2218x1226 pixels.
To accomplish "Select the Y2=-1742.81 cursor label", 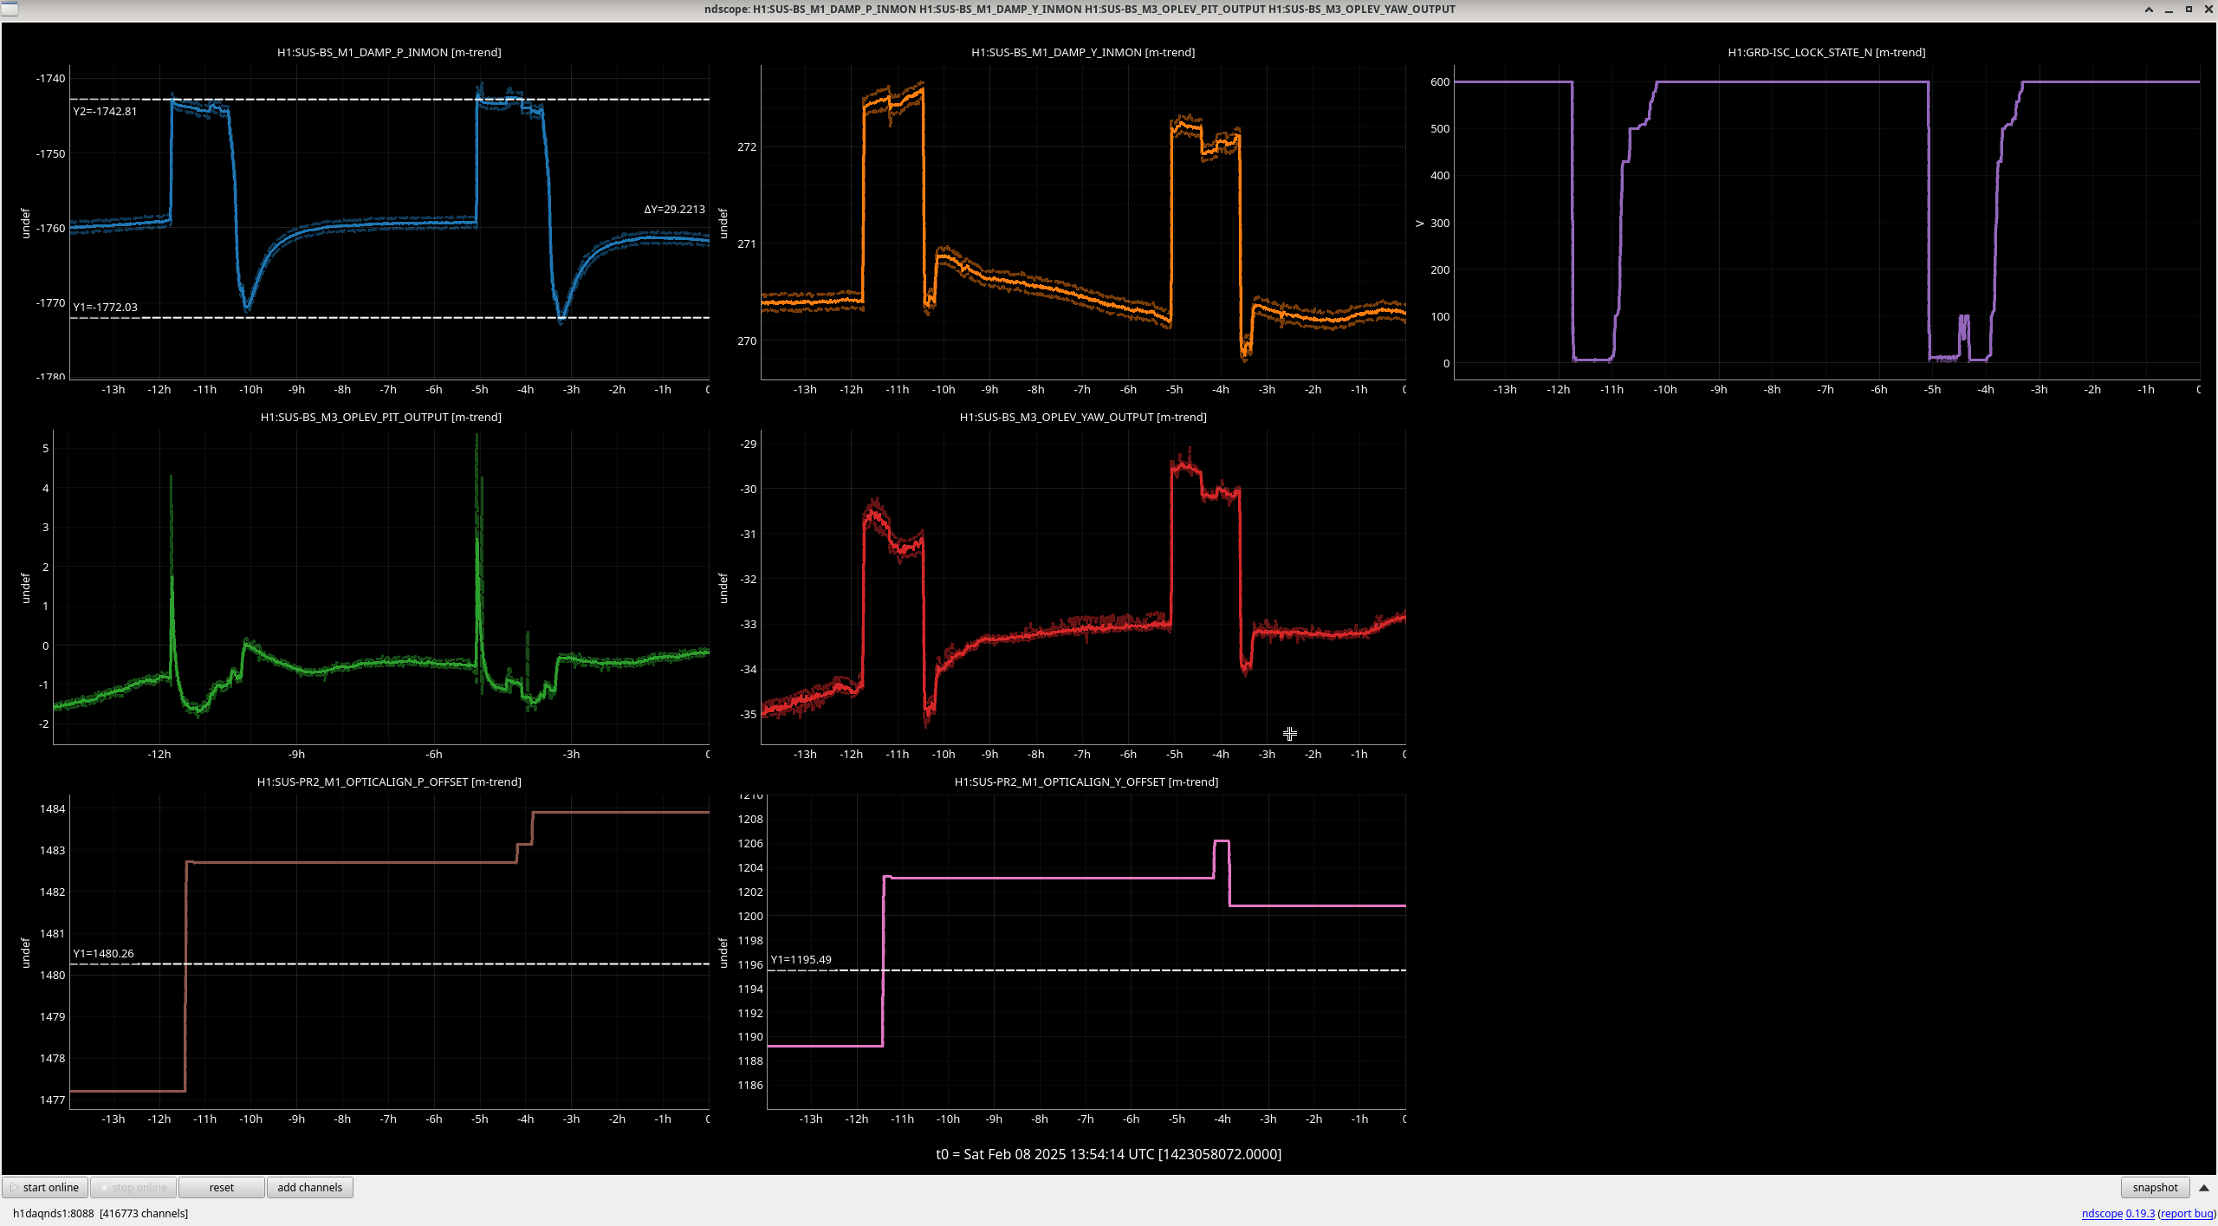I will [x=105, y=111].
